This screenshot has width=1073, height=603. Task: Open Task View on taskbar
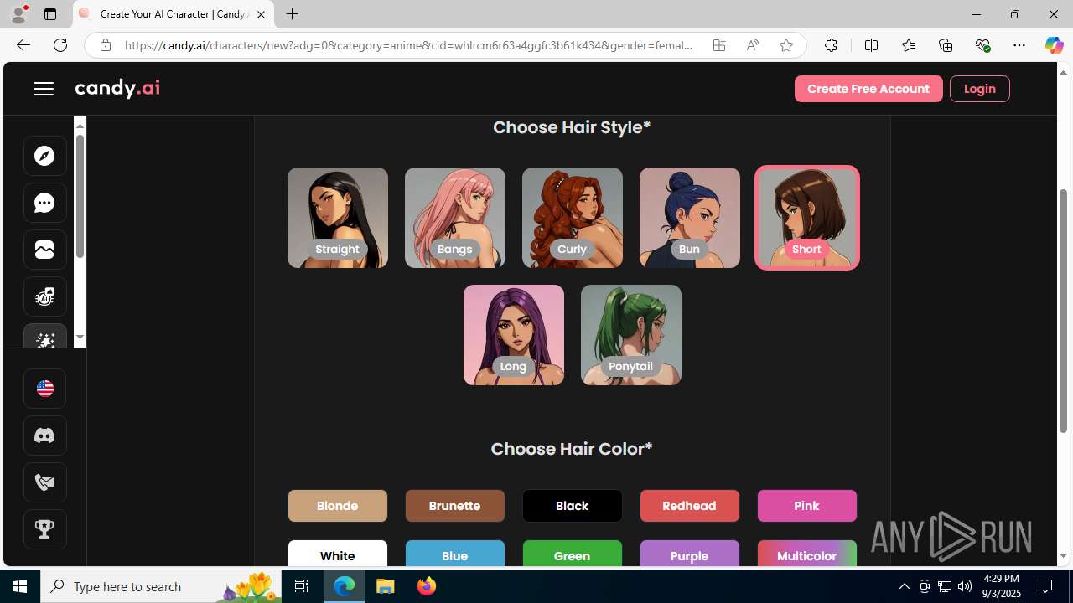(x=302, y=586)
